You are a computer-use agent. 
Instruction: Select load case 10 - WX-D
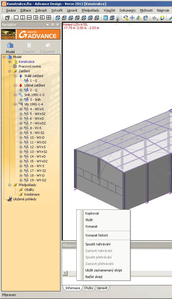pyautogui.click(x=37, y=137)
